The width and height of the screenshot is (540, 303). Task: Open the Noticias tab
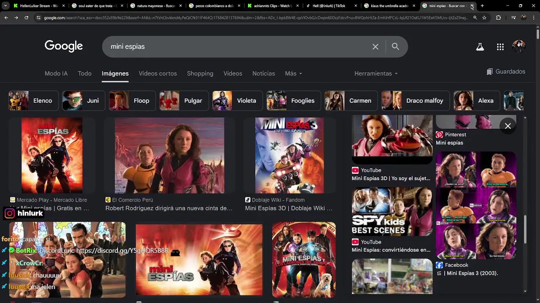(x=264, y=73)
